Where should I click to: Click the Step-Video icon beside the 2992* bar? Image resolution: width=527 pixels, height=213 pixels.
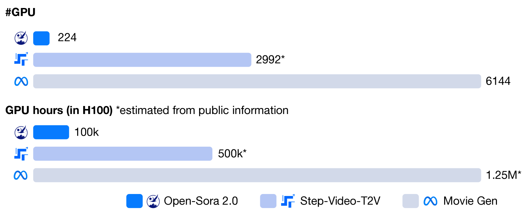(x=21, y=59)
